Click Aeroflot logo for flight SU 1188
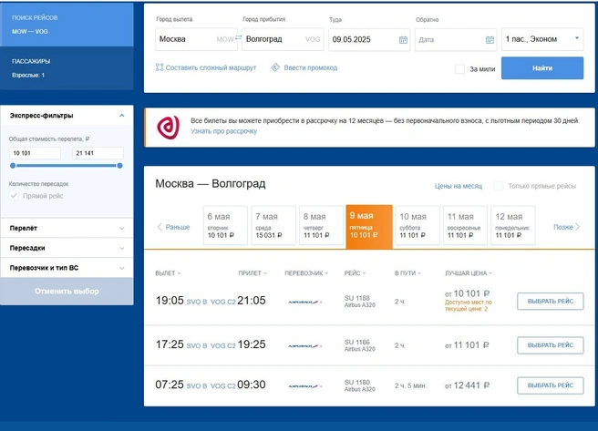The image size is (598, 431). click(304, 302)
